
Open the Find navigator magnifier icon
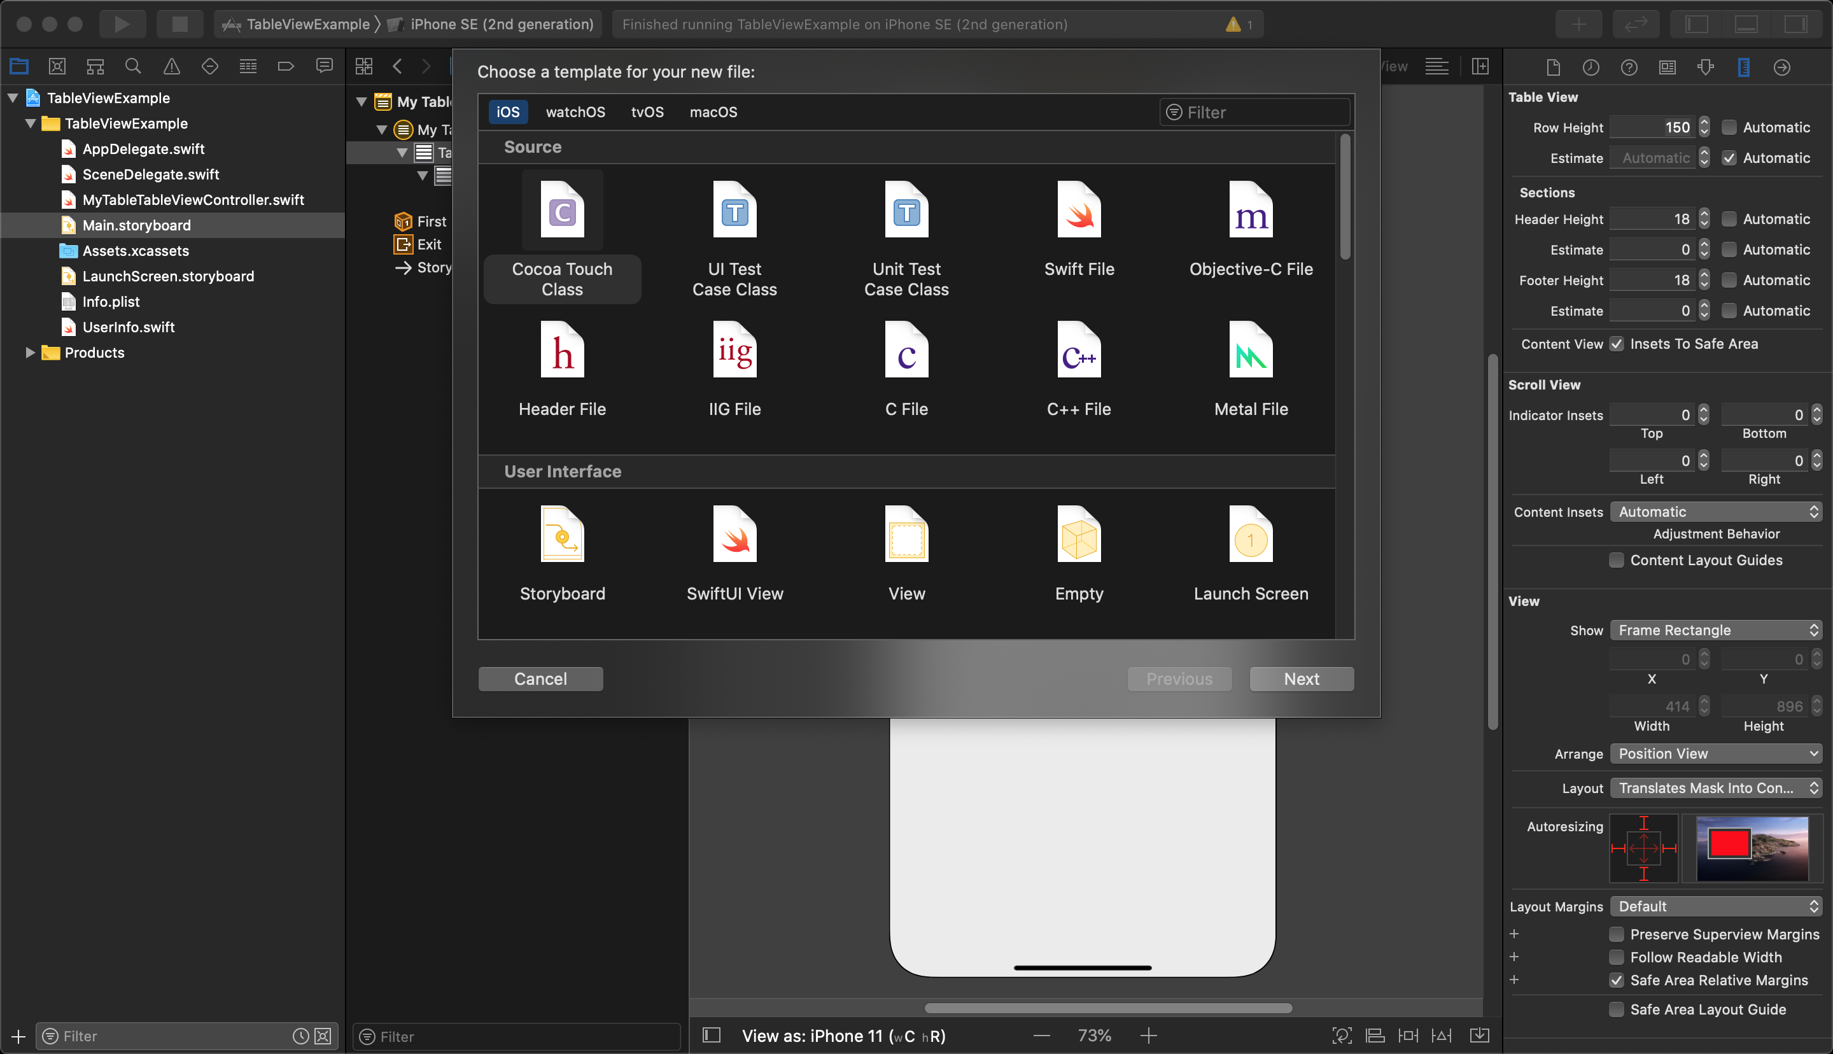point(133,67)
